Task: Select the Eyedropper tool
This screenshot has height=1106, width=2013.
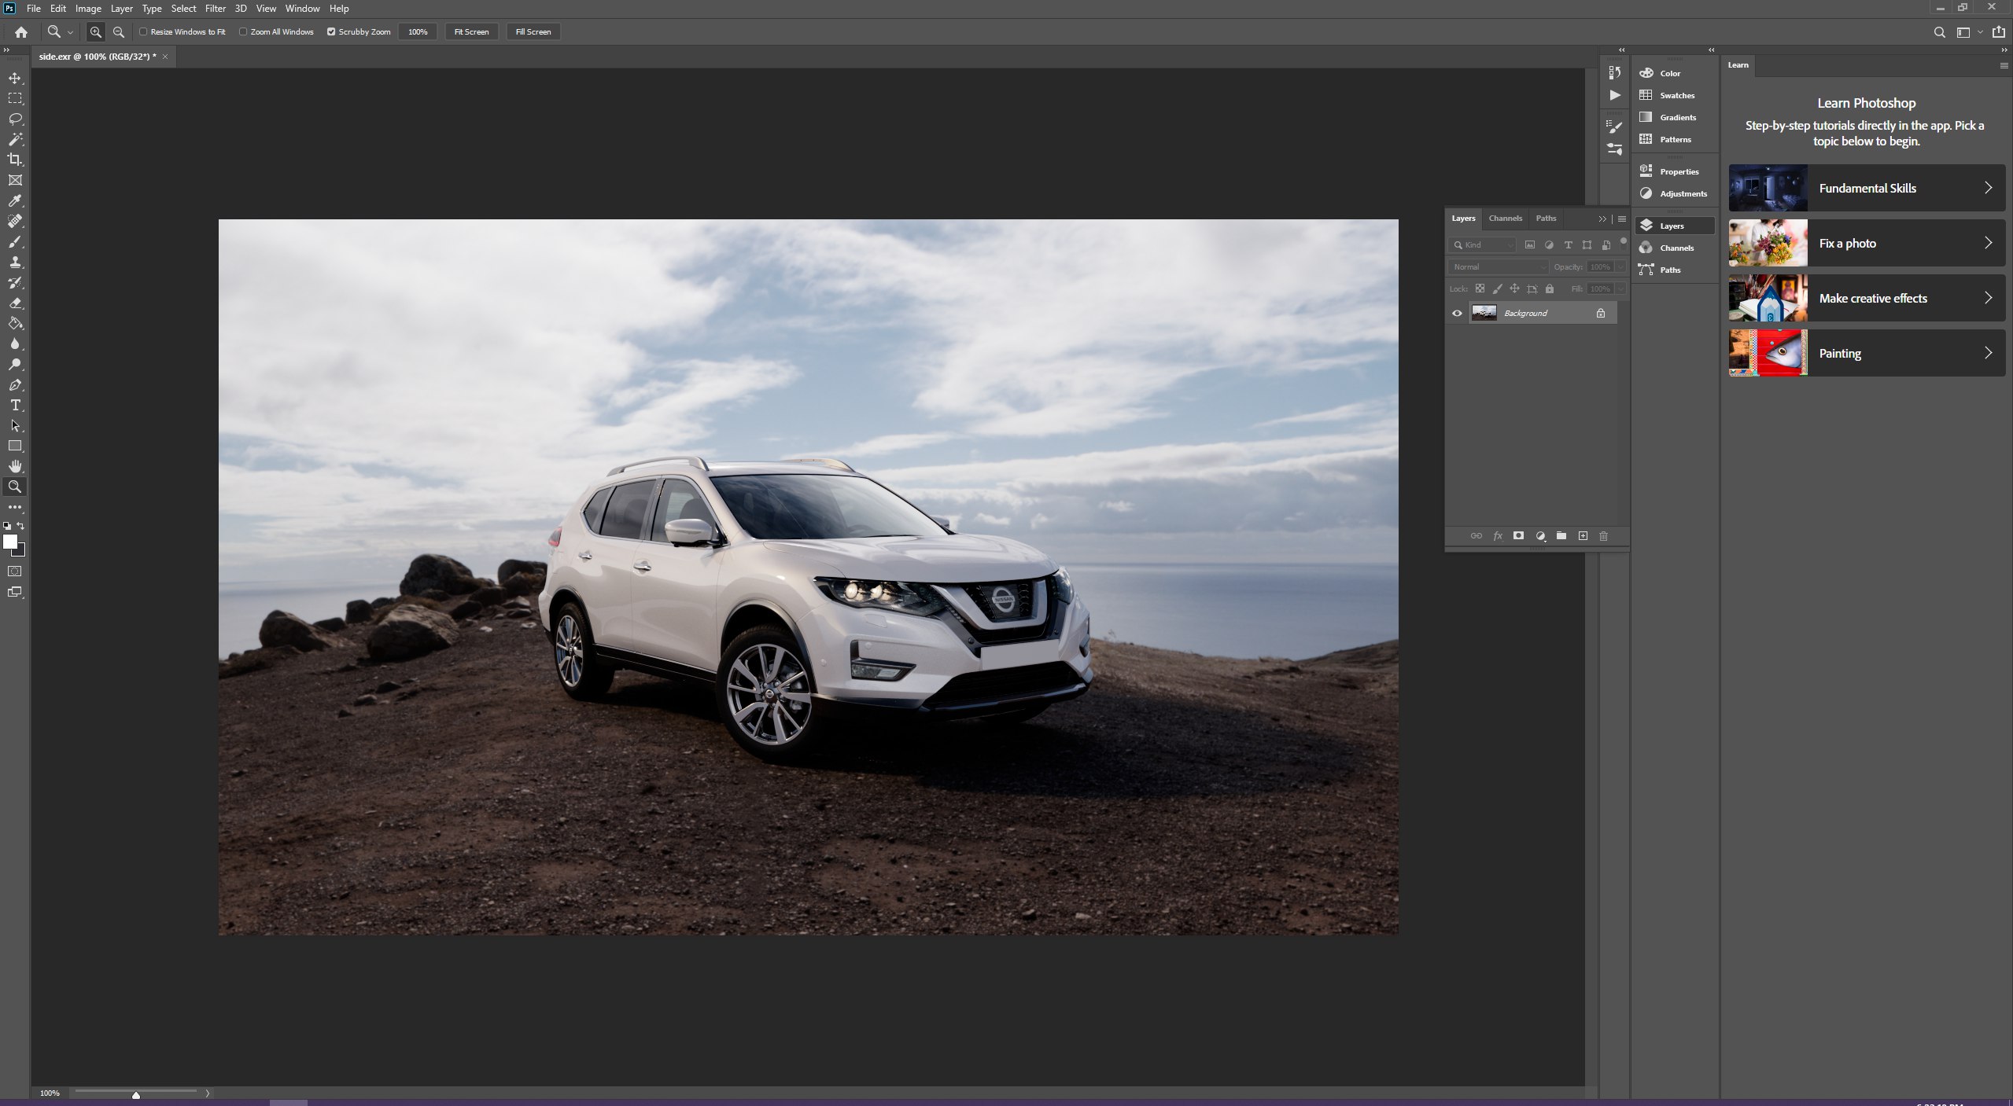Action: (x=15, y=201)
